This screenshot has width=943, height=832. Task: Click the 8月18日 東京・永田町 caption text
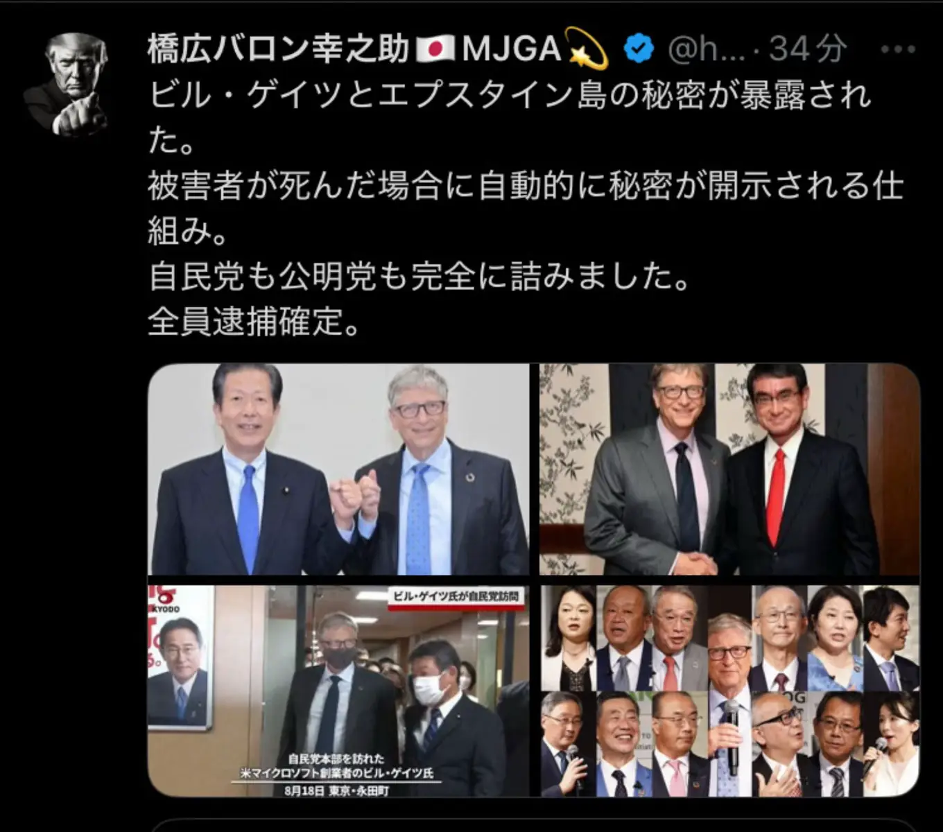[337, 790]
